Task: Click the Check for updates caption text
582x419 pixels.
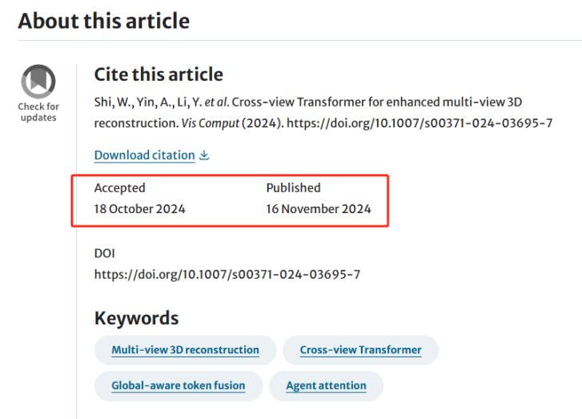Action: pyautogui.click(x=38, y=112)
